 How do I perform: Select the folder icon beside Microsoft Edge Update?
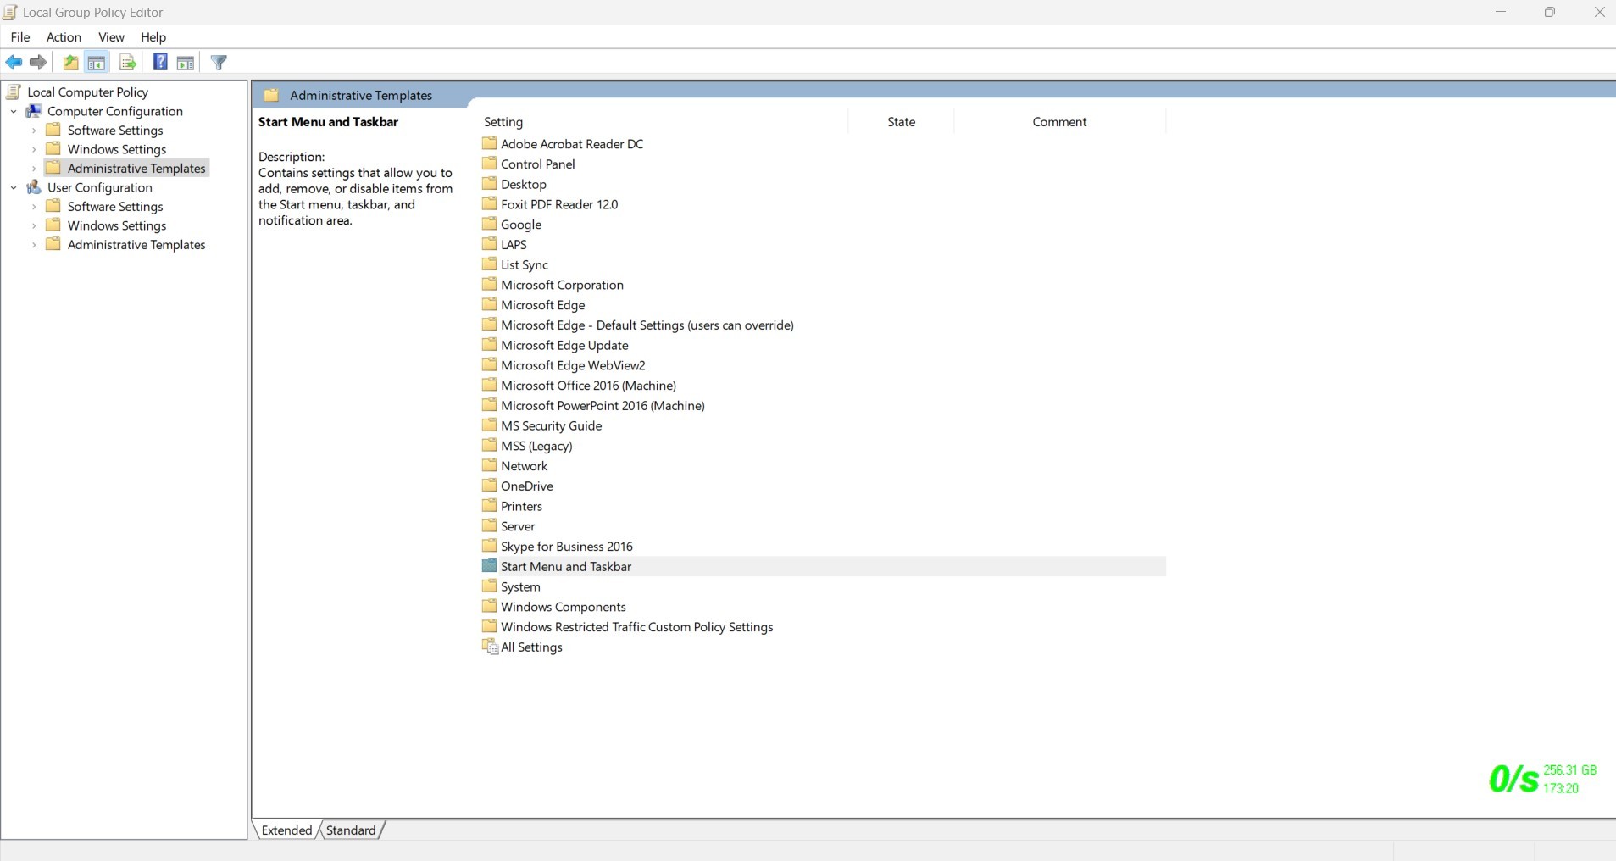[489, 345]
